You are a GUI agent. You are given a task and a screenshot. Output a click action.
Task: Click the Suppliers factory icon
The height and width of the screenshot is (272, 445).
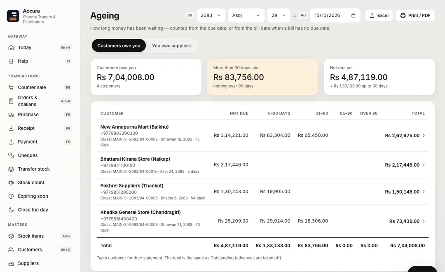tap(11, 263)
